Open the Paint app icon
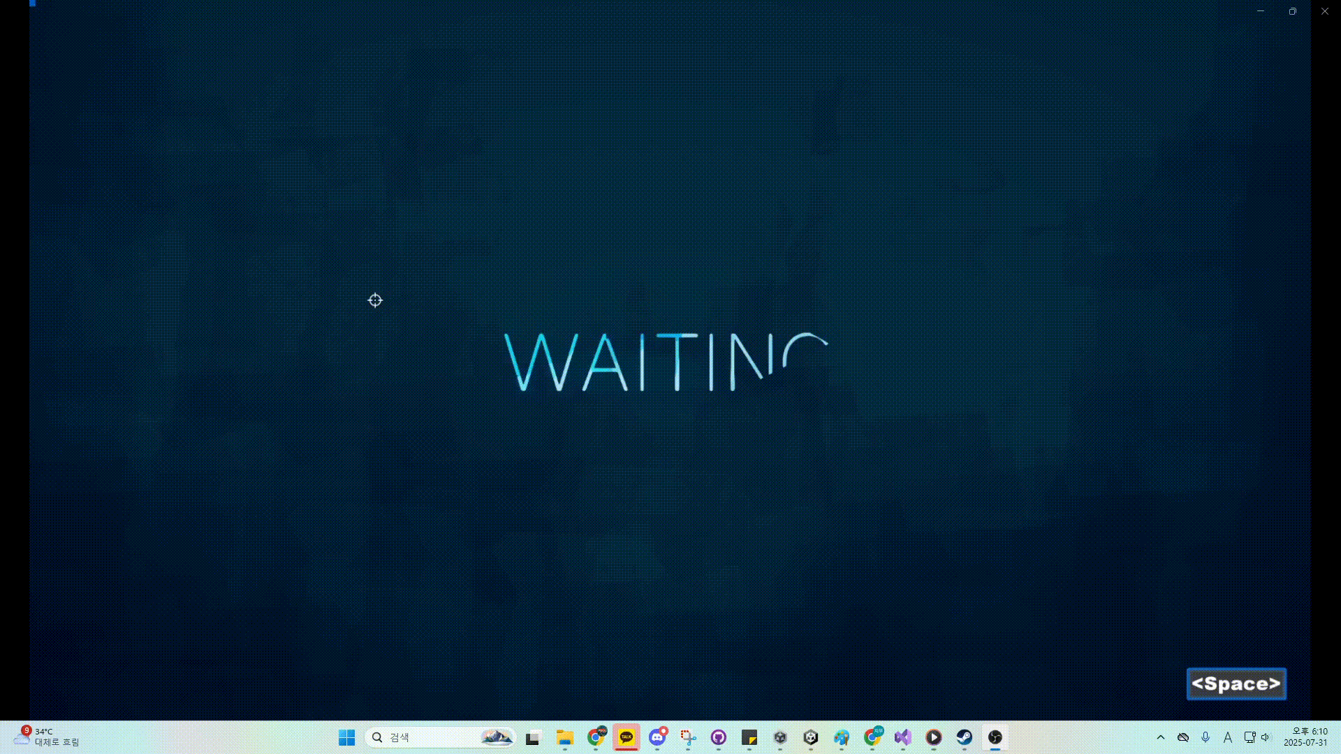The height and width of the screenshot is (754, 1341). click(x=842, y=737)
